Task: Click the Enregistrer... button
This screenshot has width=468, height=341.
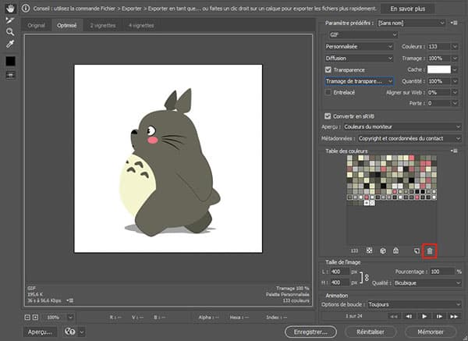Action: [x=310, y=332]
